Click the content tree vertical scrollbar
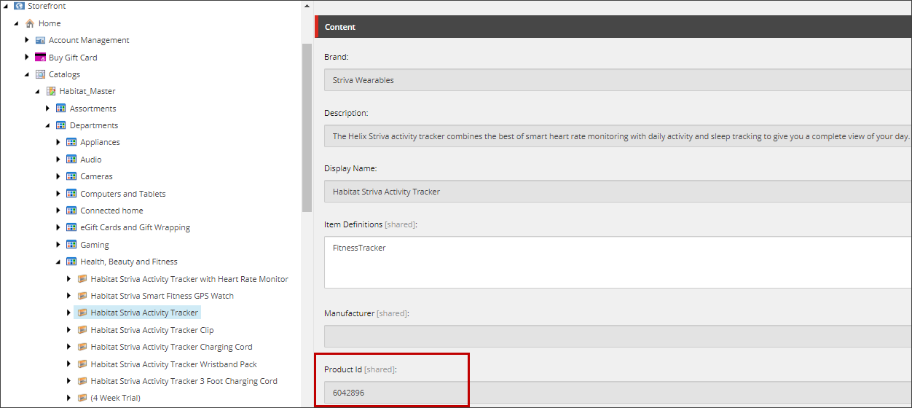Viewport: 912px width, 408px height. tap(307, 127)
